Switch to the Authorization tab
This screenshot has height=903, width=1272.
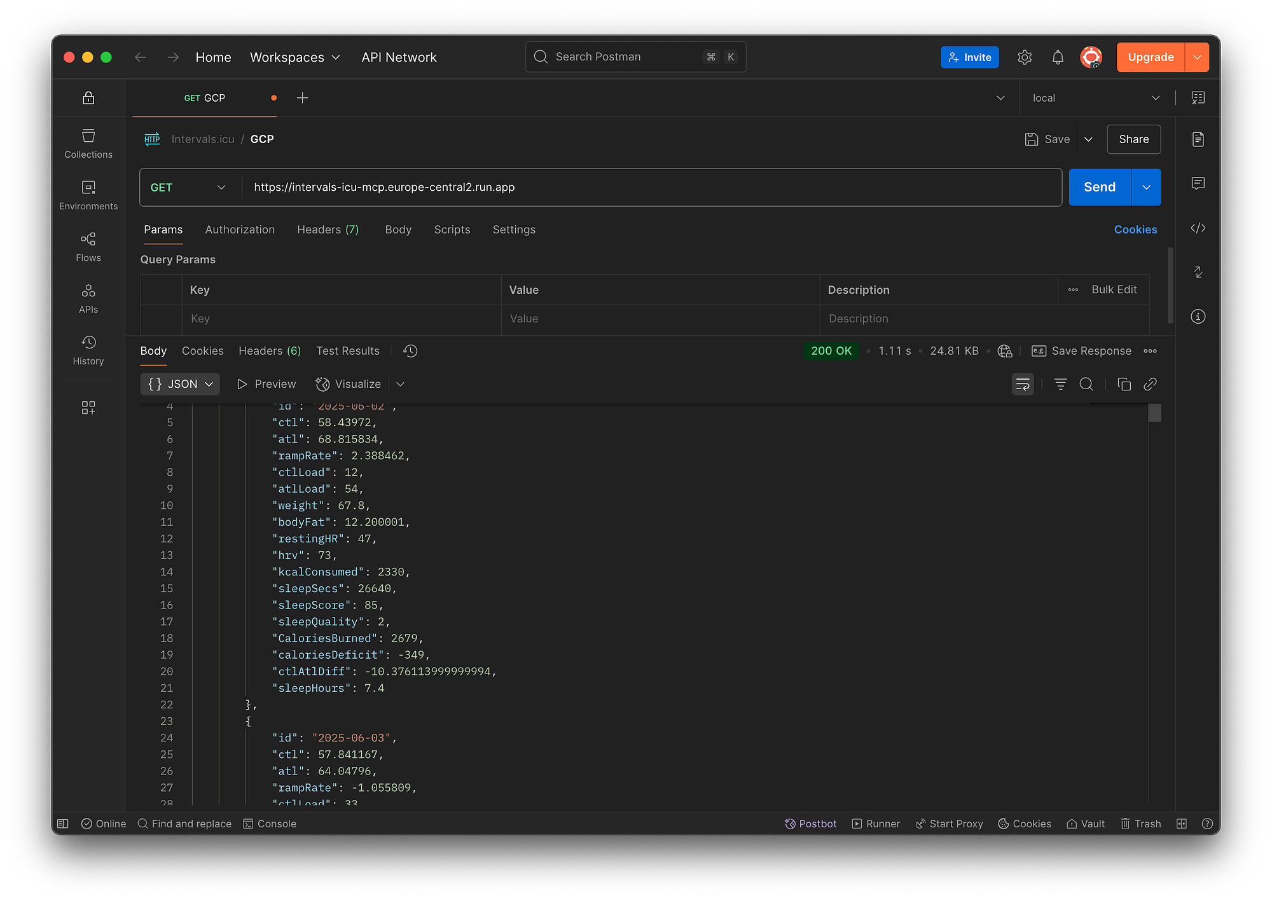click(x=240, y=230)
